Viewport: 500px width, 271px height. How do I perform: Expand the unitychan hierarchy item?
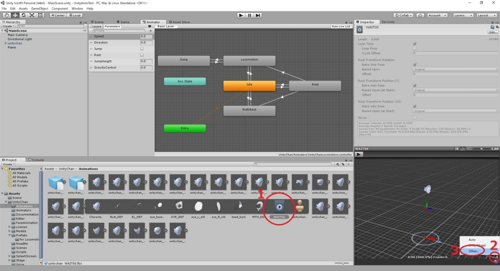(x=5, y=43)
